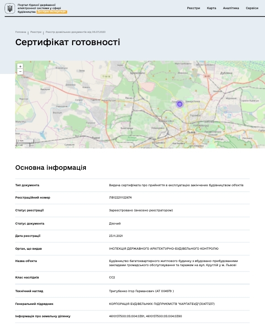Go to Реєстри breadcrumb link
Image resolution: width=265 pixels, height=325 pixels.
click(x=36, y=32)
